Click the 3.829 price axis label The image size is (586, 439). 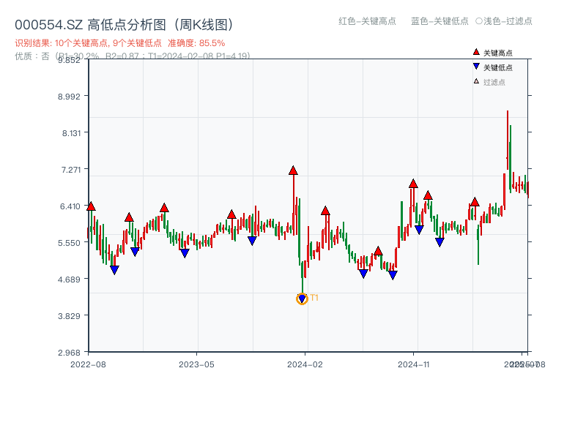[x=69, y=316]
